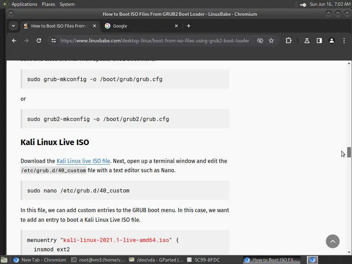Toggle the side panel icon
This screenshot has height=264, width=352.
tap(319, 41)
